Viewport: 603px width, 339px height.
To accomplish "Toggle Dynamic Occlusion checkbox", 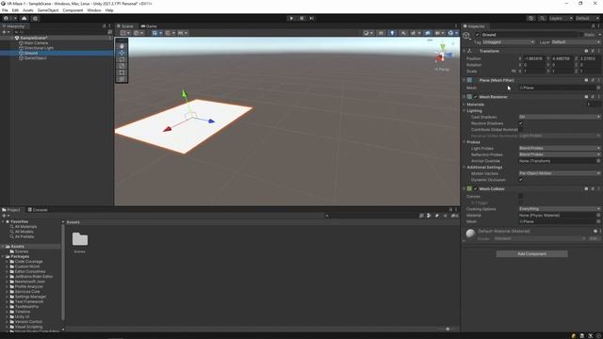I will coord(521,180).
